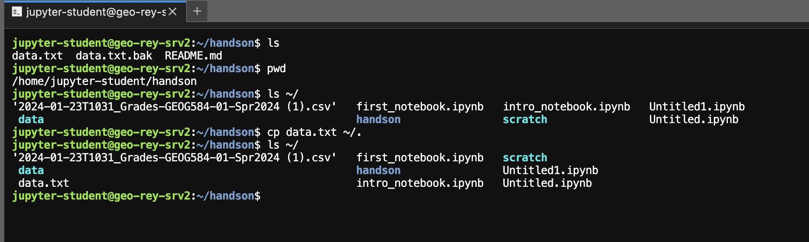Image resolution: width=809 pixels, height=242 pixels.
Task: Click intro_notebook.ipynb in the second home listing
Action: [x=420, y=183]
